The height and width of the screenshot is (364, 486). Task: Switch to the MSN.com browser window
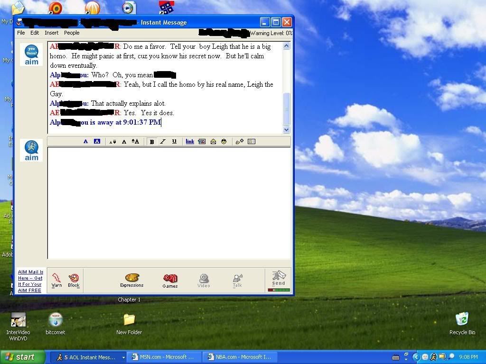[164, 357]
